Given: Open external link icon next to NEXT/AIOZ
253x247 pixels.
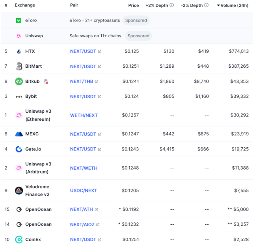Looking at the screenshot, I should click(98, 225).
